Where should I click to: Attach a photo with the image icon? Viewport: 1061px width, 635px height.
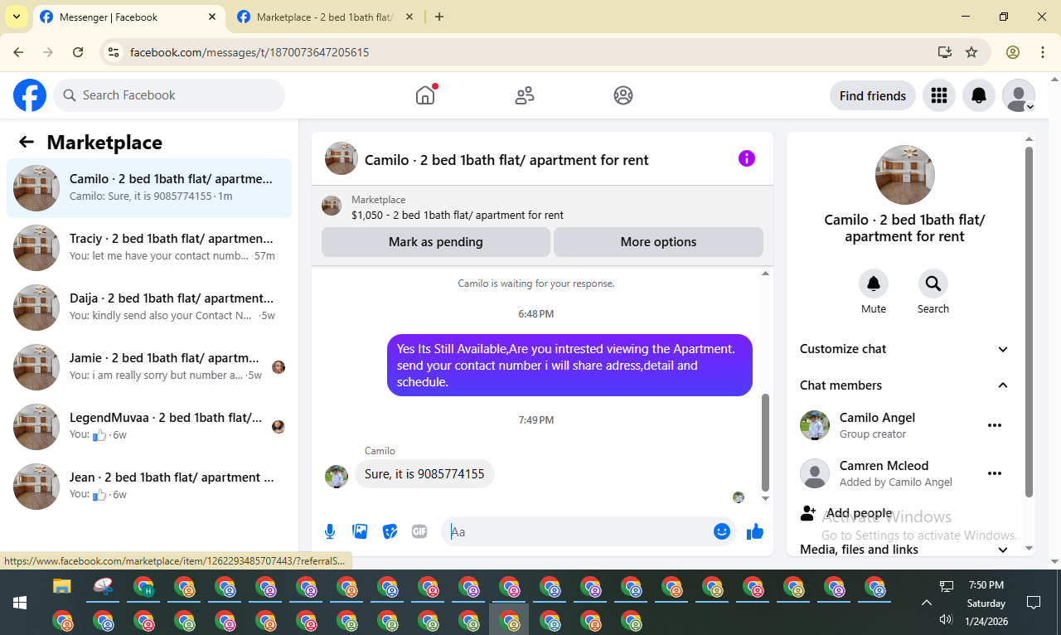[x=360, y=531]
